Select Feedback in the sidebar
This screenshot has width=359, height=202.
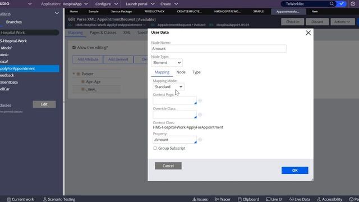click(7, 75)
